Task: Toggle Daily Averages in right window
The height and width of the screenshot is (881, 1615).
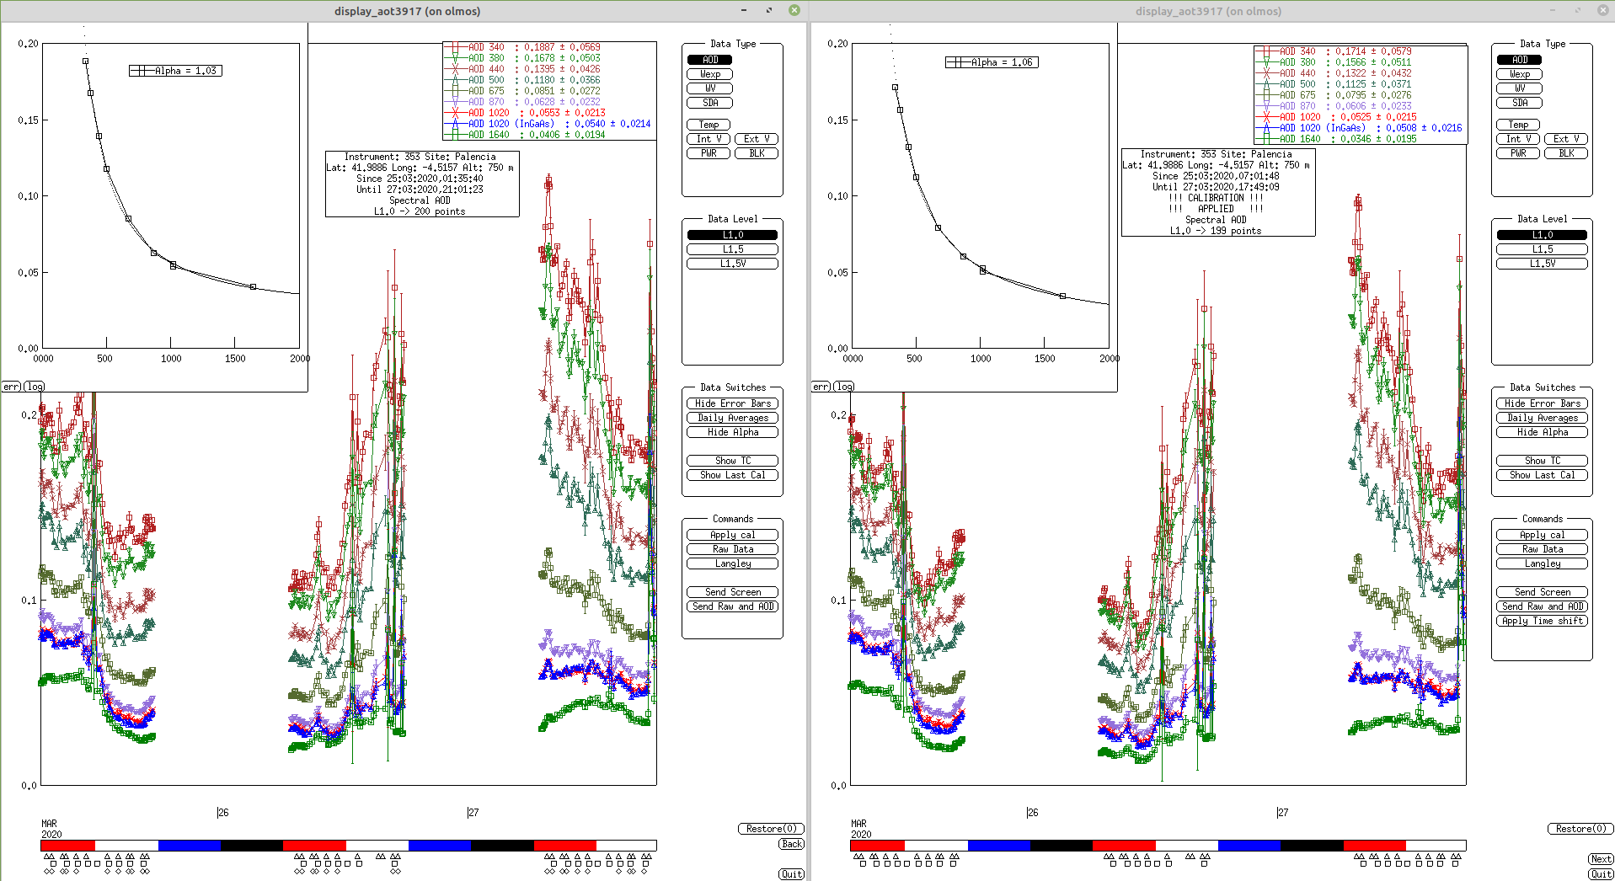Action: point(1542,418)
